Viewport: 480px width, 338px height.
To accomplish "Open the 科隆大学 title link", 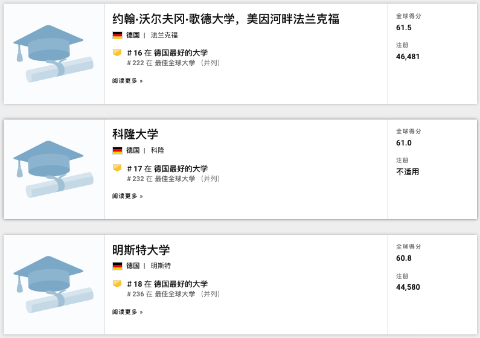I will pyautogui.click(x=135, y=134).
